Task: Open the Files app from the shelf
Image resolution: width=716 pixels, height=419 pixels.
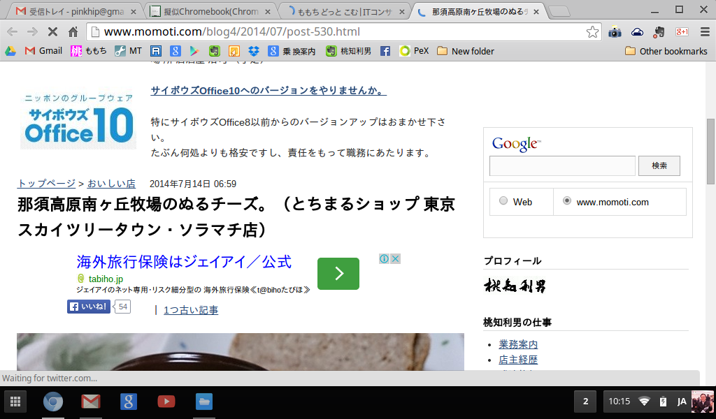Action: [x=203, y=402]
